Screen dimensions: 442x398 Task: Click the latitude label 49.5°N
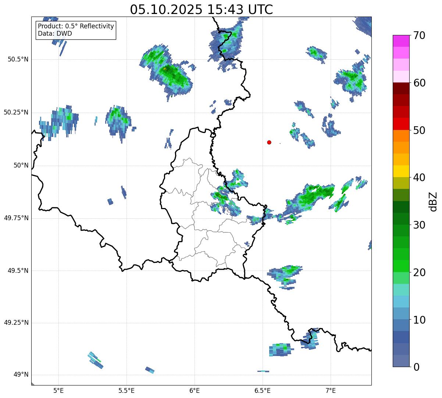[18, 271]
